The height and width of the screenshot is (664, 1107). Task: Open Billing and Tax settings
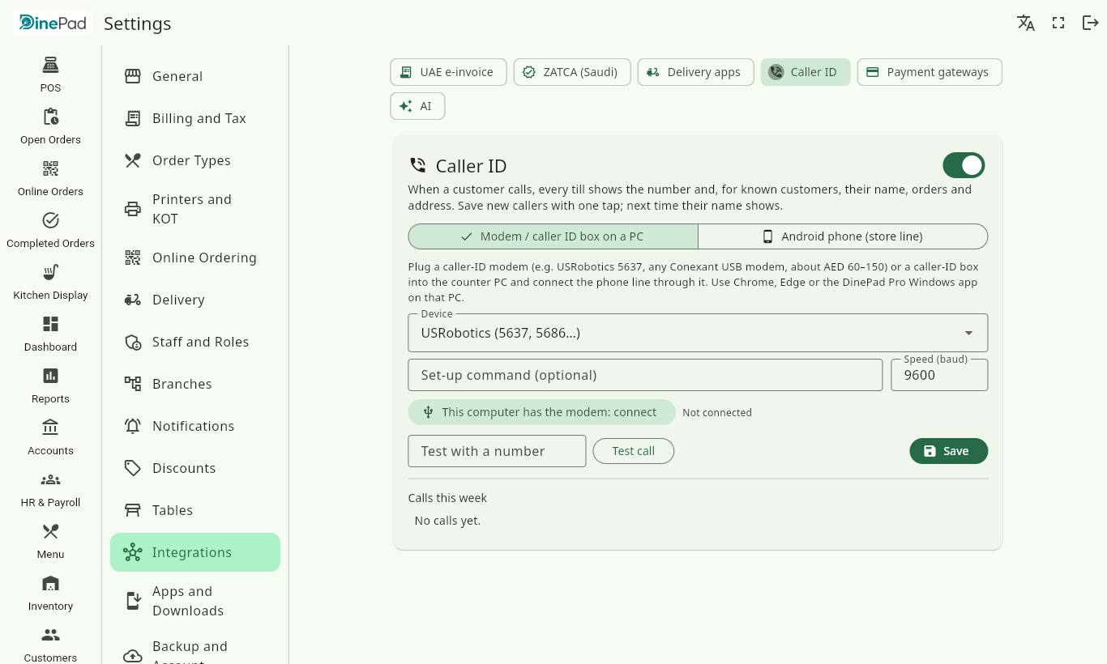pyautogui.click(x=195, y=118)
